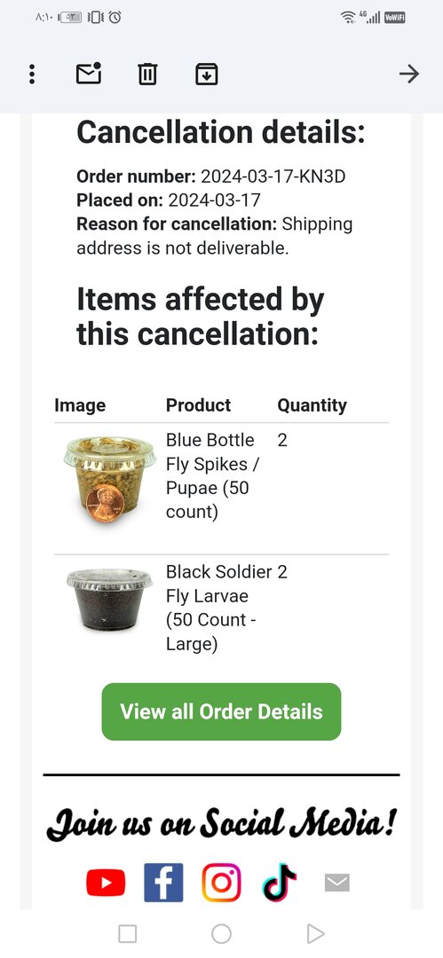The image size is (443, 958).
Task: Tap the Android home circle button
Action: (222, 933)
